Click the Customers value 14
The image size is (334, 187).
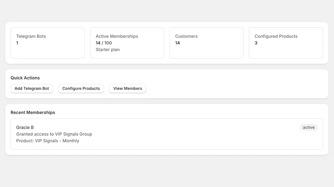pyautogui.click(x=177, y=43)
